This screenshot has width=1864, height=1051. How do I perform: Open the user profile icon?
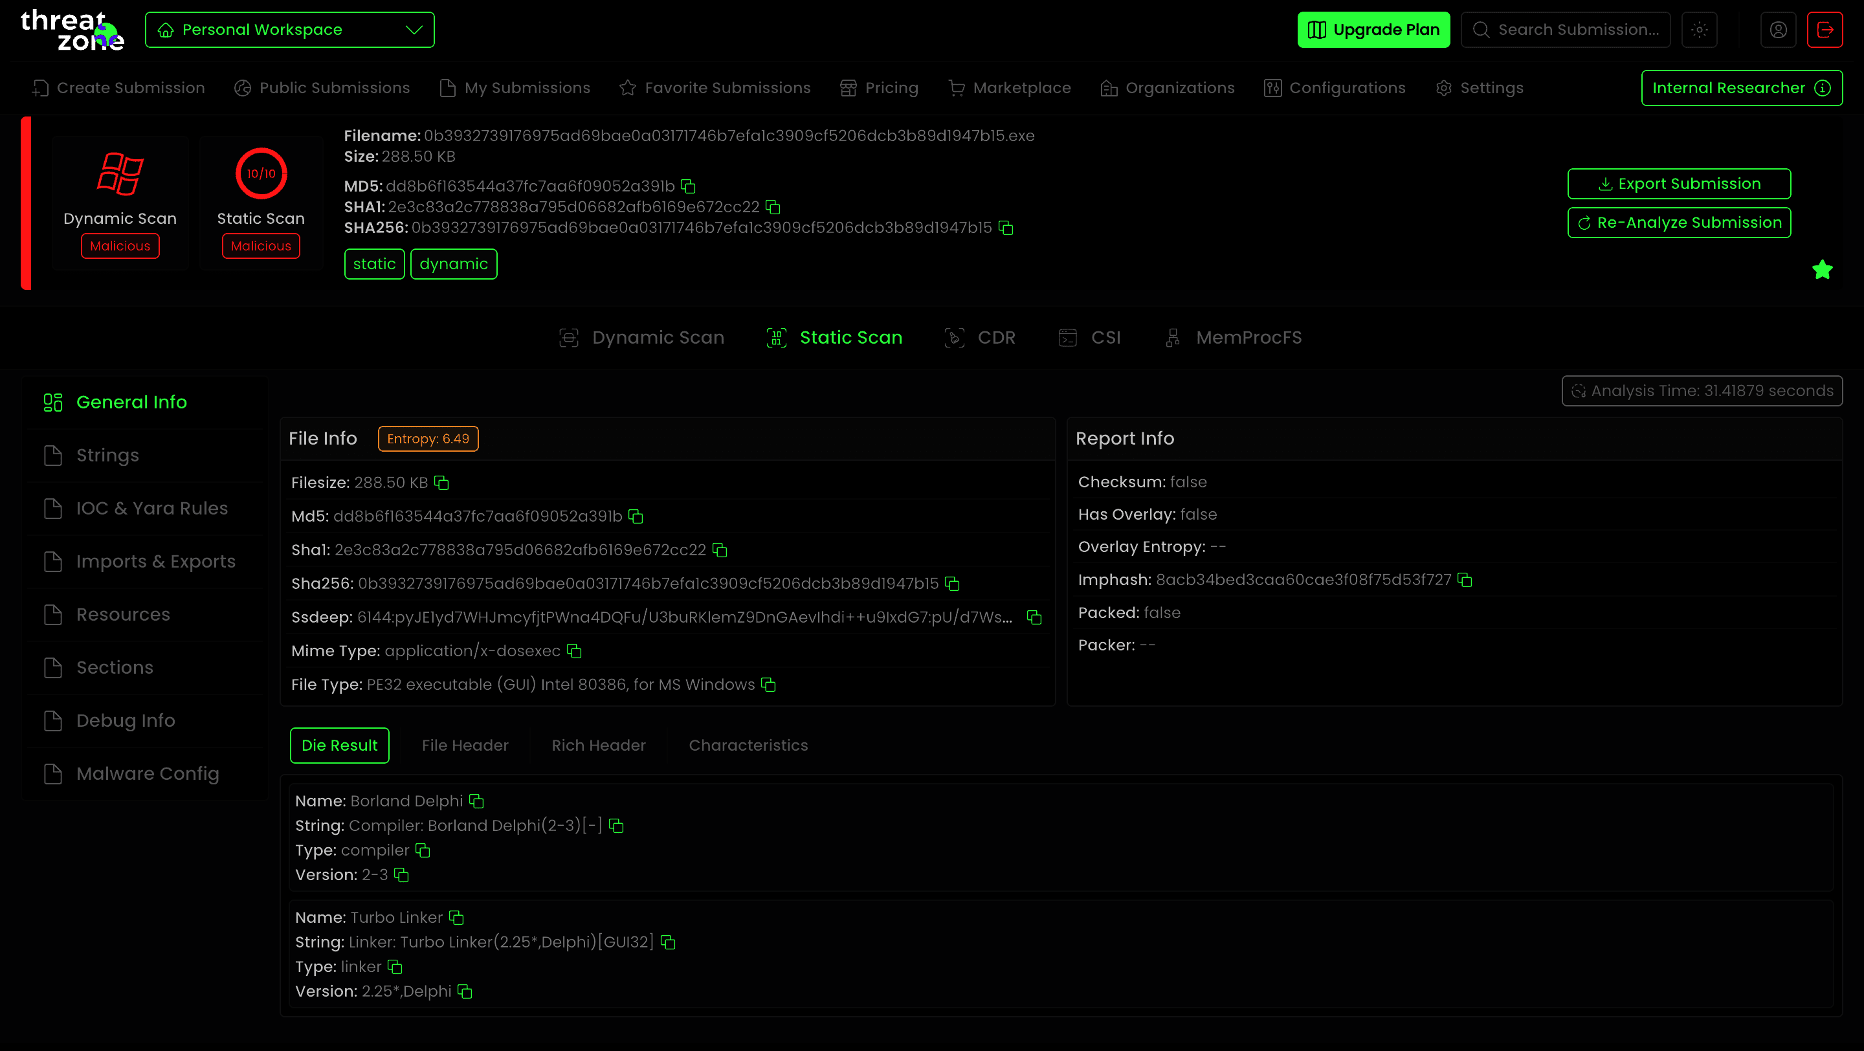[1778, 30]
